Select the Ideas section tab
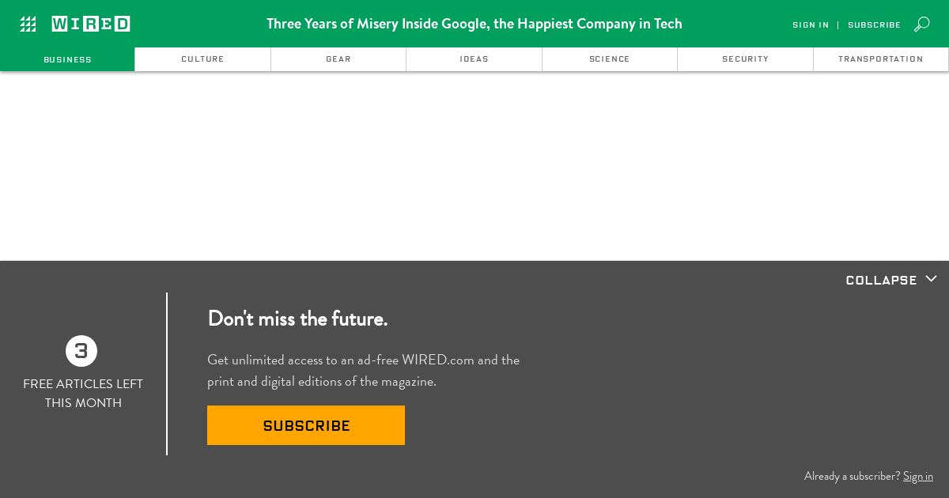The width and height of the screenshot is (949, 498). (474, 59)
